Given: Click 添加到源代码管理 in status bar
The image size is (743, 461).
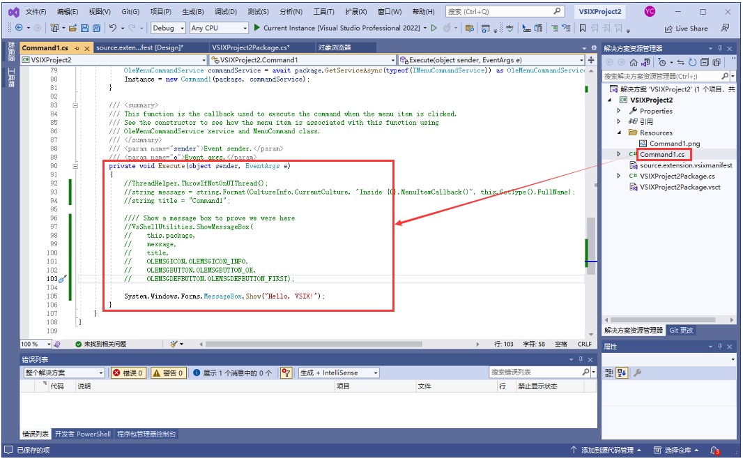Looking at the screenshot, I should (606, 450).
